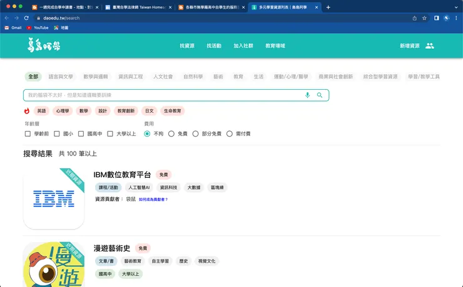Viewport: 463px width, 287px height.
Task: Click the 人工智慧AI tag
Action: [x=139, y=188]
